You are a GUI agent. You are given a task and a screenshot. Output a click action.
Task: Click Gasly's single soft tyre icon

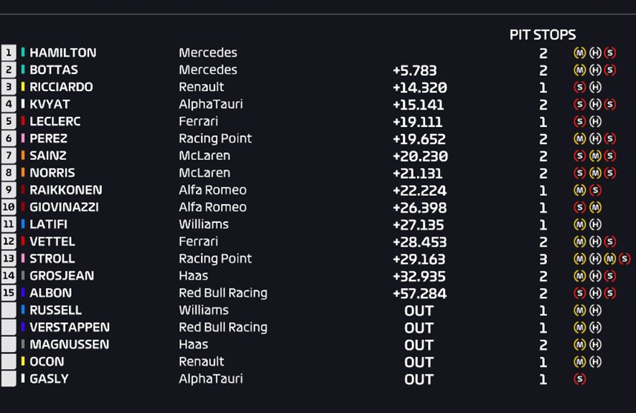coord(580,379)
